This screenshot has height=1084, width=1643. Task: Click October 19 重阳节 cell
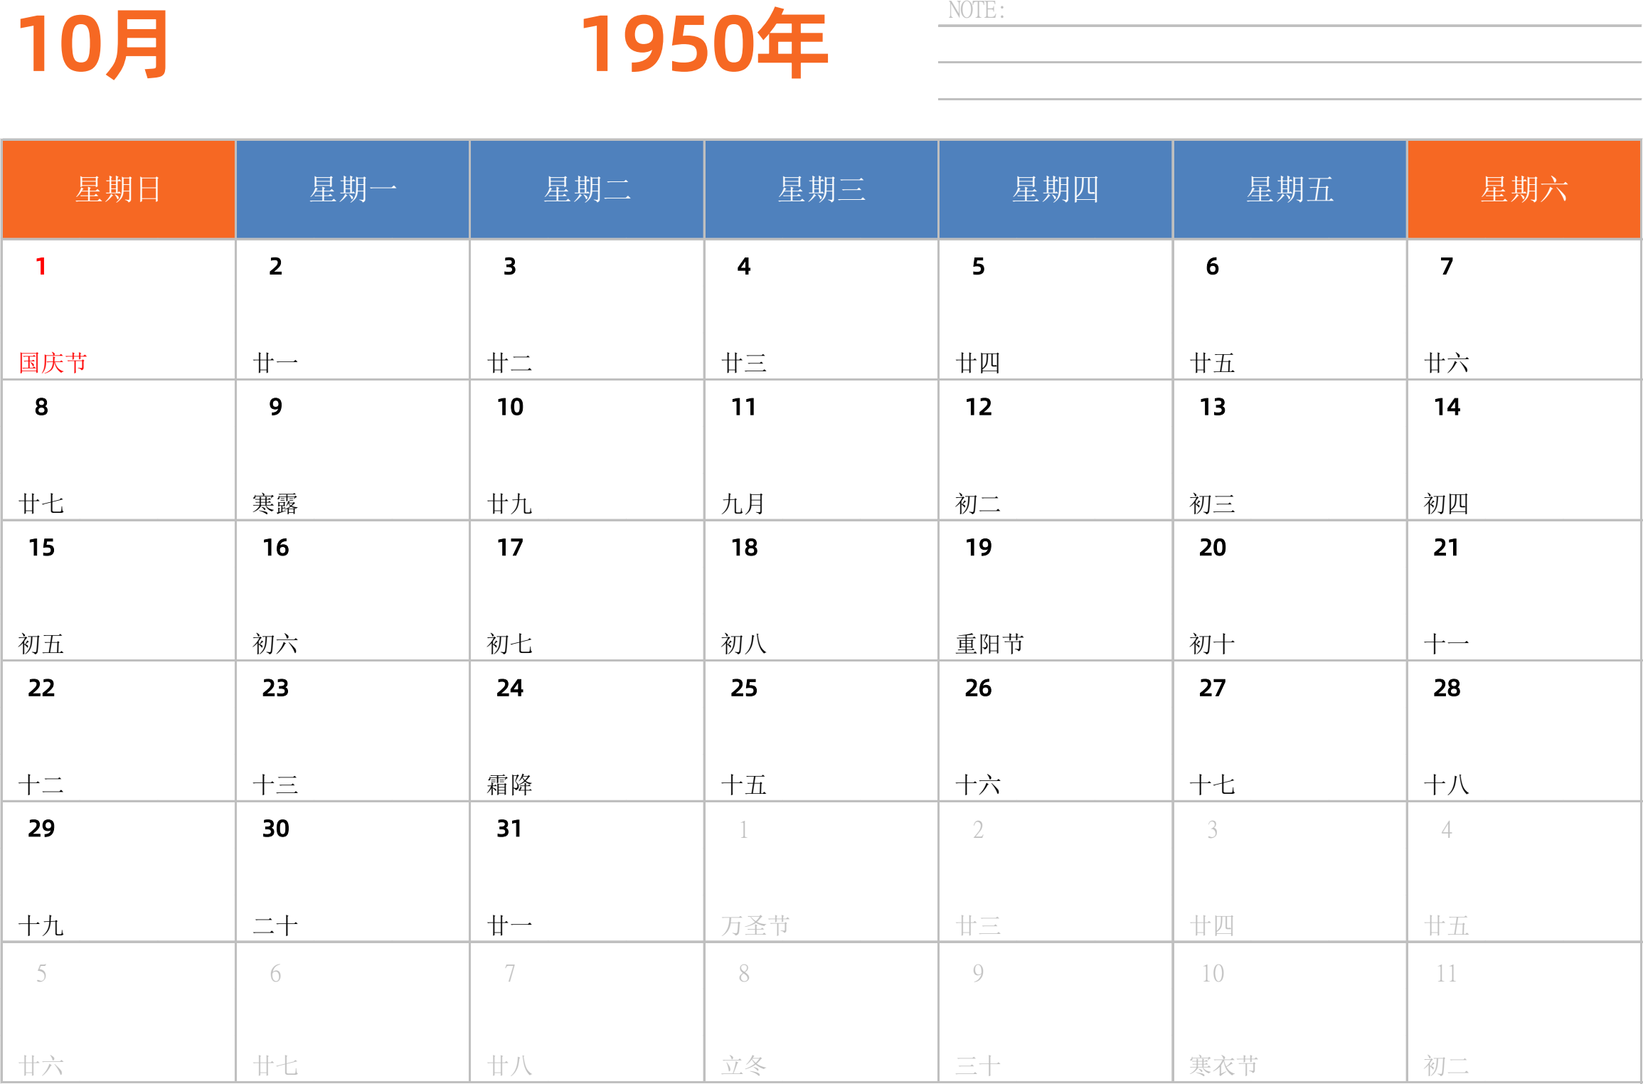tap(1055, 590)
